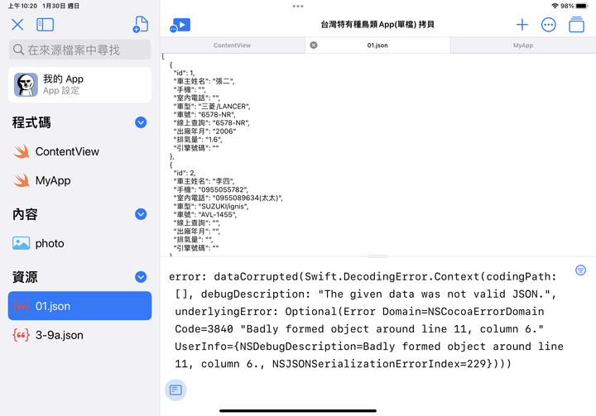
Task: Close the 01.json tab with its X
Action: [314, 45]
